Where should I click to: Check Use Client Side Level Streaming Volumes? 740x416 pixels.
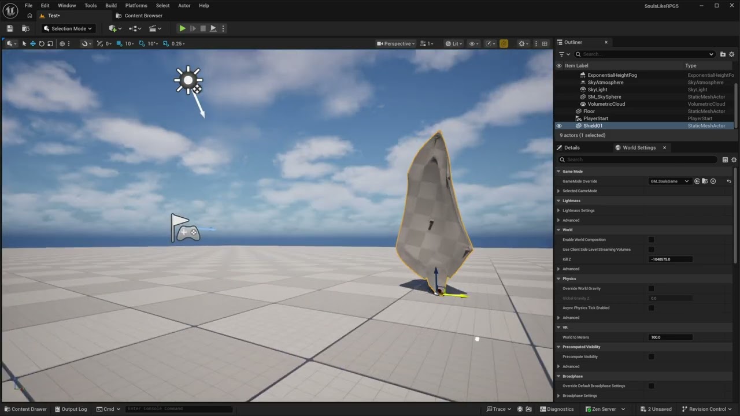tap(651, 250)
